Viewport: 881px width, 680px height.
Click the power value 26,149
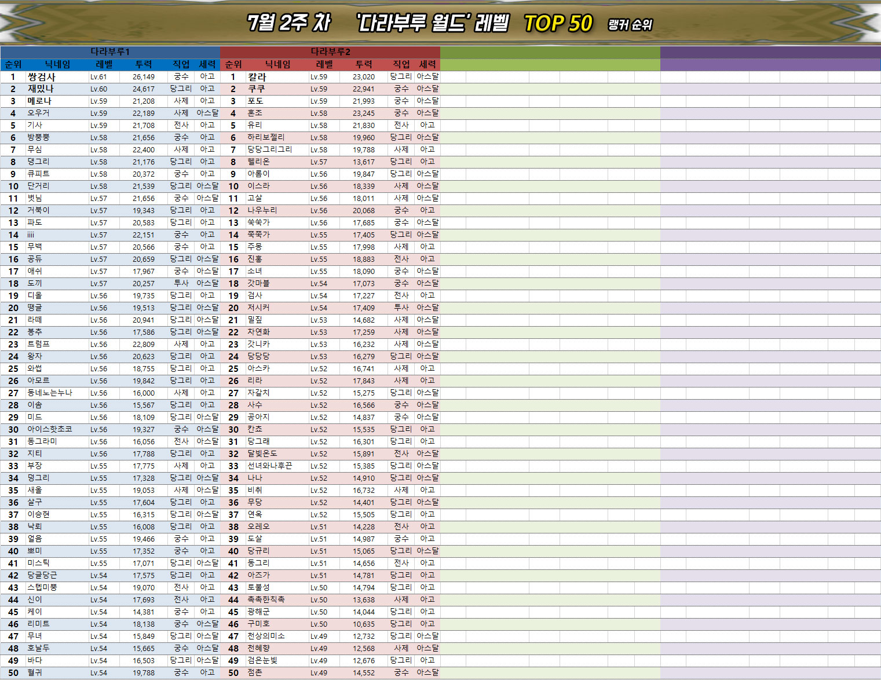coord(143,76)
